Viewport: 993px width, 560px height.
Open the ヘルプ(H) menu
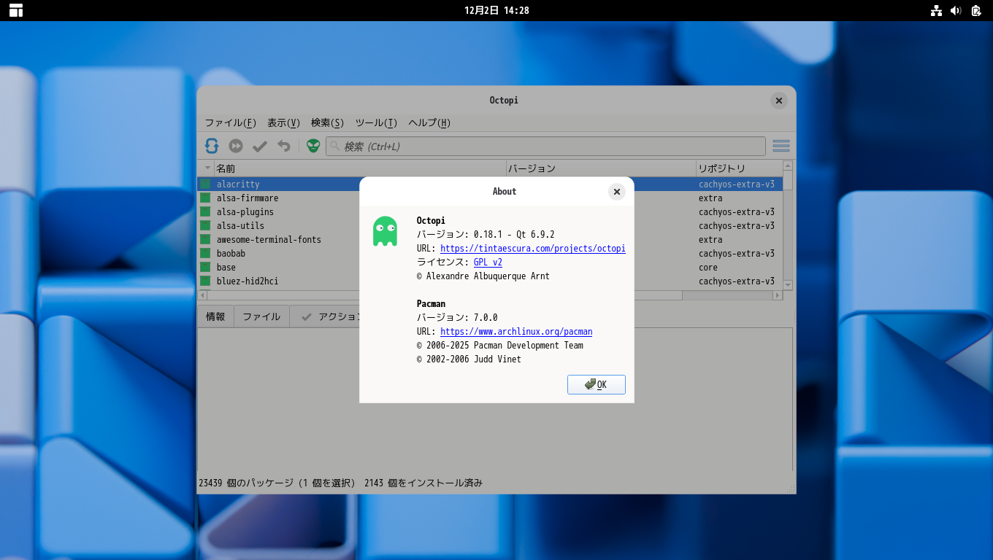point(429,122)
